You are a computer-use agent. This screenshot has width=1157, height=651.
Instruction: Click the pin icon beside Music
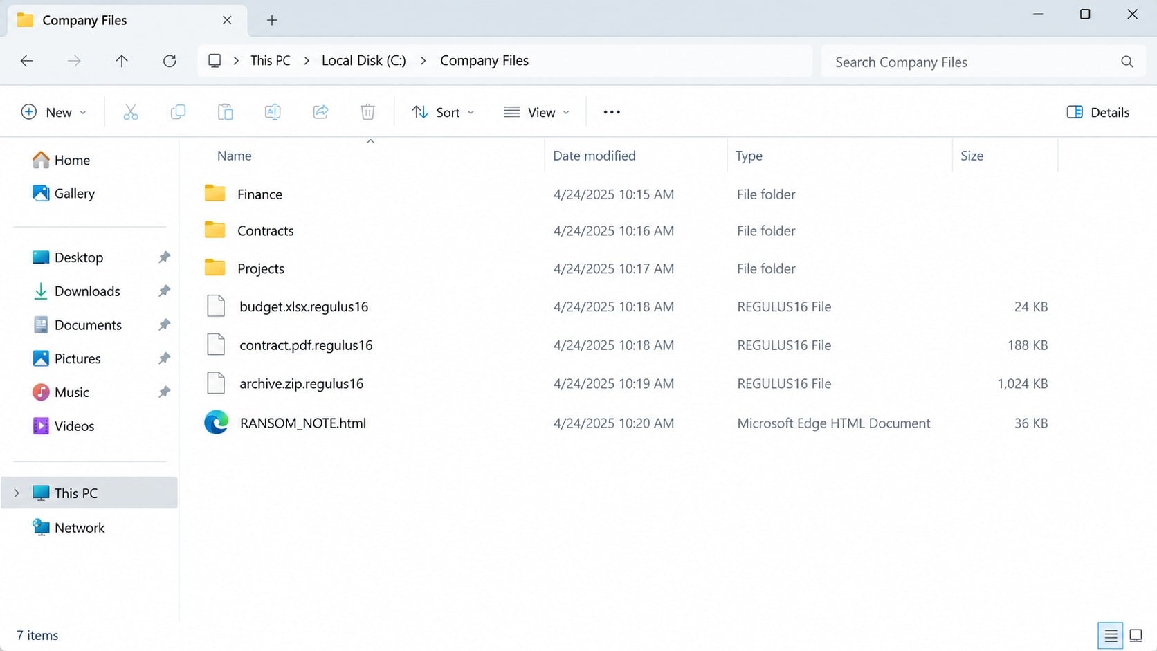tap(164, 392)
